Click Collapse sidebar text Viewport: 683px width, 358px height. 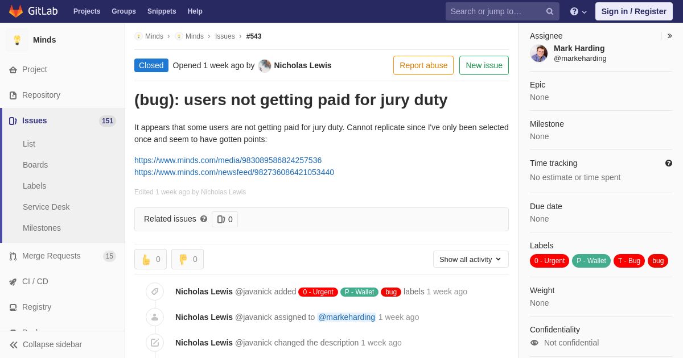pos(52,344)
